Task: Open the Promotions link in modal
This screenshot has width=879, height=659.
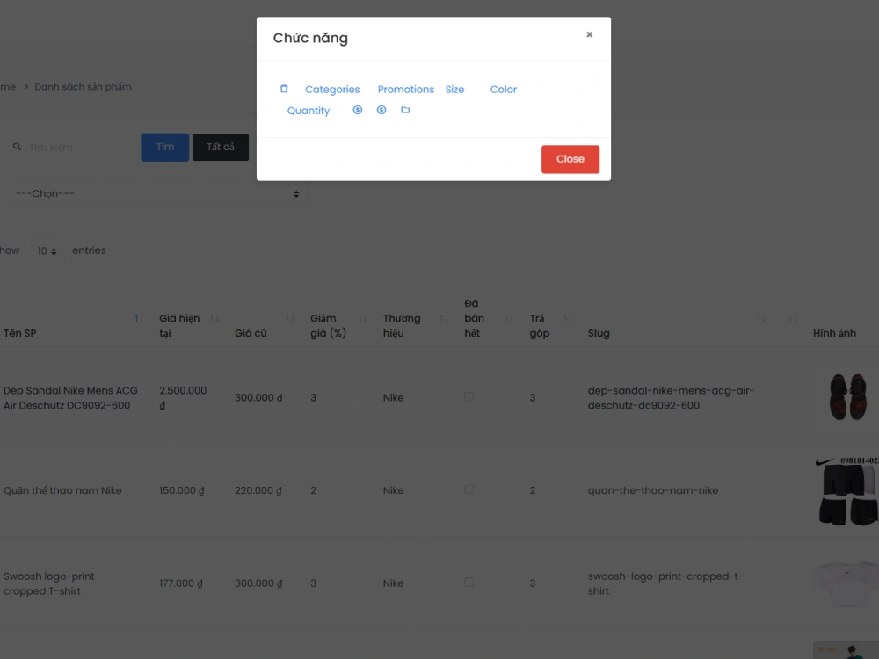Action: pyautogui.click(x=406, y=89)
